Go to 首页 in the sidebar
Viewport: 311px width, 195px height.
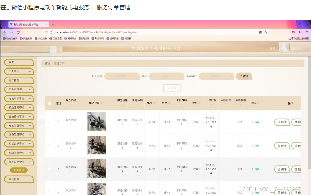click(19, 62)
